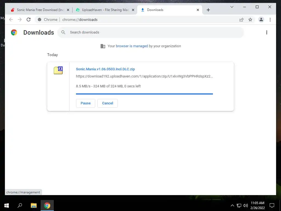Reload the current page
The height and width of the screenshot is (211, 281).
(29, 20)
